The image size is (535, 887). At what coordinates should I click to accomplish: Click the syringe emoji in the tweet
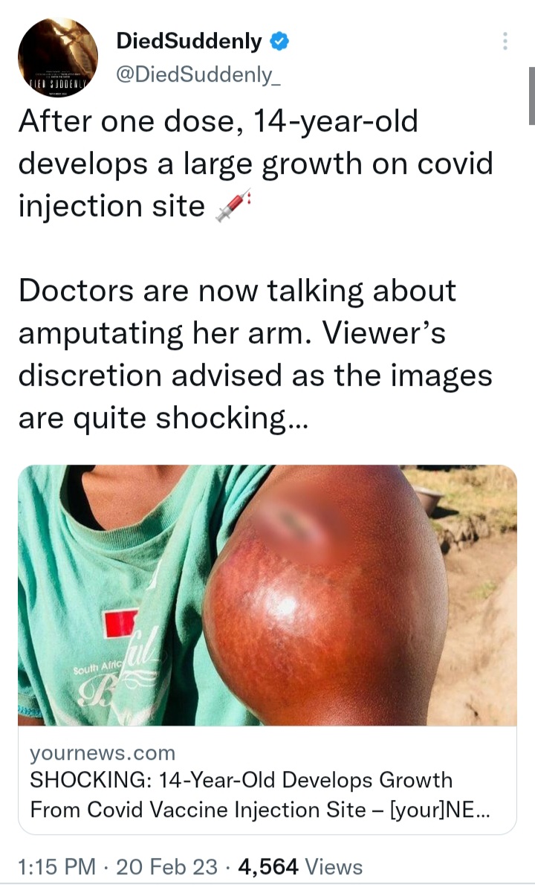(x=233, y=206)
